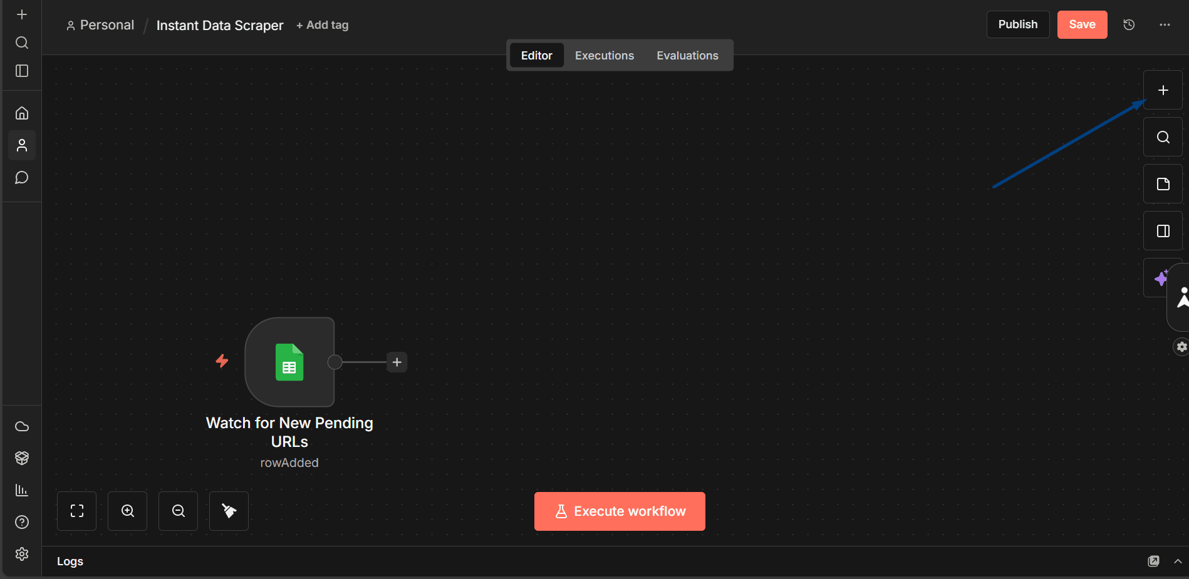This screenshot has height=579, width=1189.
Task: Open the AI assistant sparkle icon
Action: pos(1160,278)
